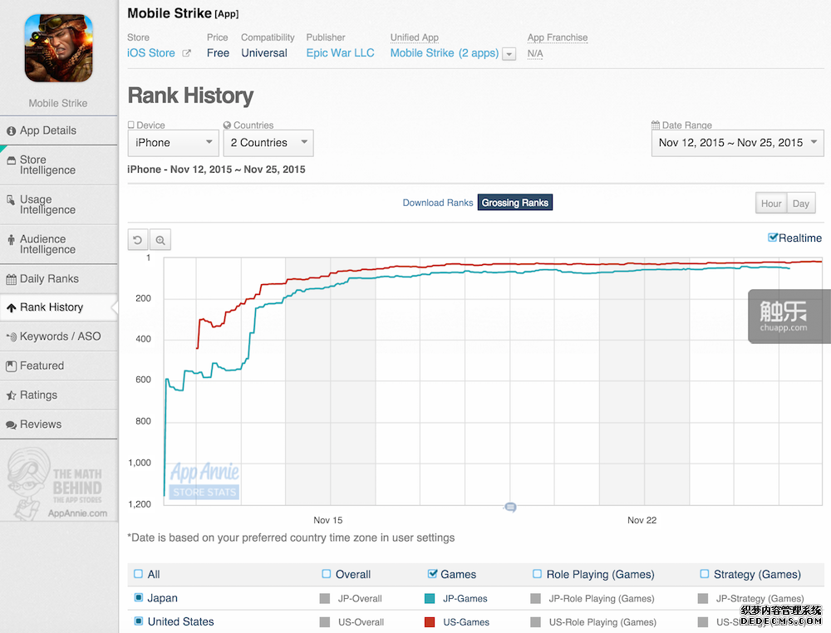Open Audience Intelligence in the sidebar
831x633 pixels.
coord(58,244)
